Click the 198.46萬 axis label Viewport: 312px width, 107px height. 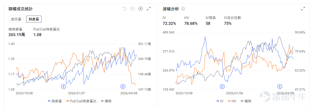(144, 74)
